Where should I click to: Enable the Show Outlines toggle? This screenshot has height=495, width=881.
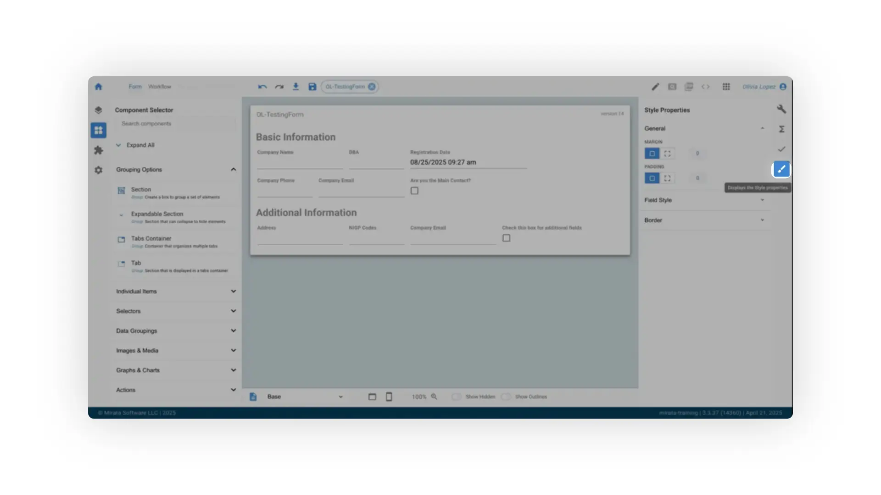(x=506, y=396)
